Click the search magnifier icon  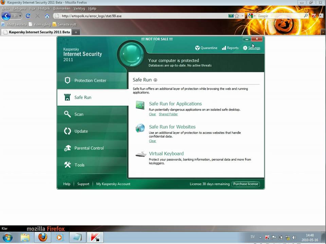pyautogui.click(x=306, y=16)
